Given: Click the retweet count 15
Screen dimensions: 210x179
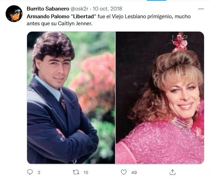Looking at the screenshot, I should [86, 172].
